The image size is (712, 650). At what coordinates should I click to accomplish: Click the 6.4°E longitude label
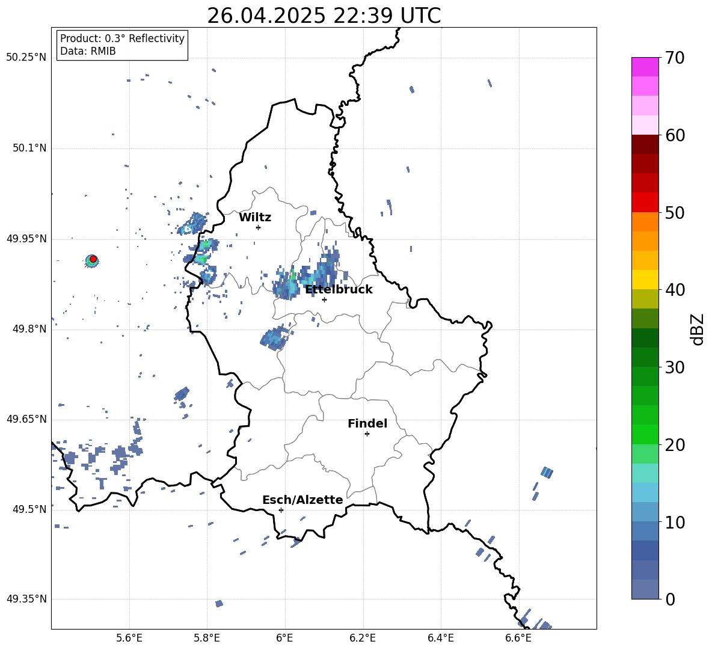click(440, 638)
